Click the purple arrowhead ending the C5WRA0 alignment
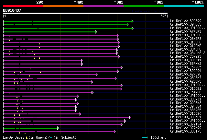 93,92
